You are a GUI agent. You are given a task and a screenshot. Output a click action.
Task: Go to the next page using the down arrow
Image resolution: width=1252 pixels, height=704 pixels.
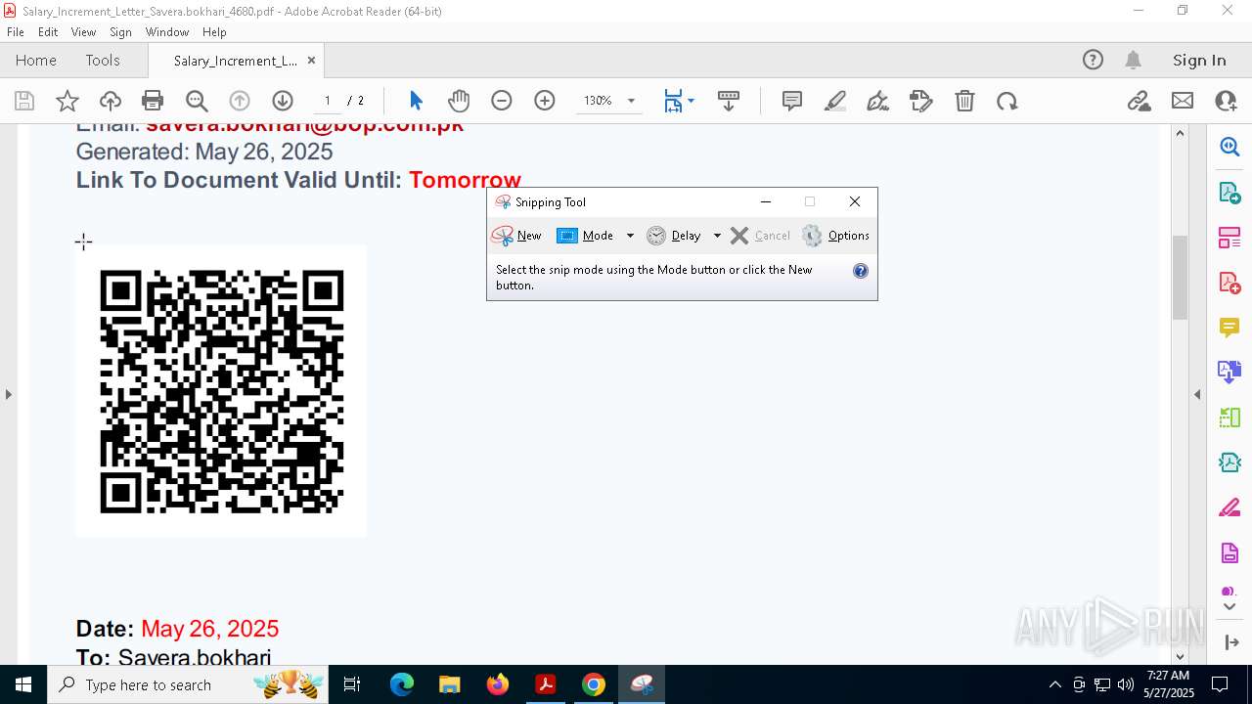283,101
